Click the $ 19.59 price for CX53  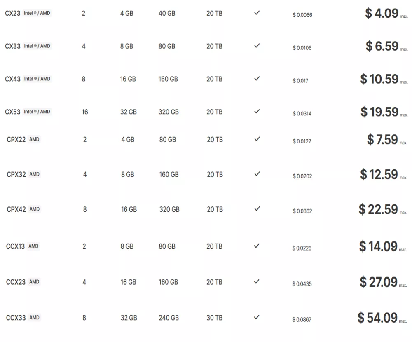coord(379,112)
